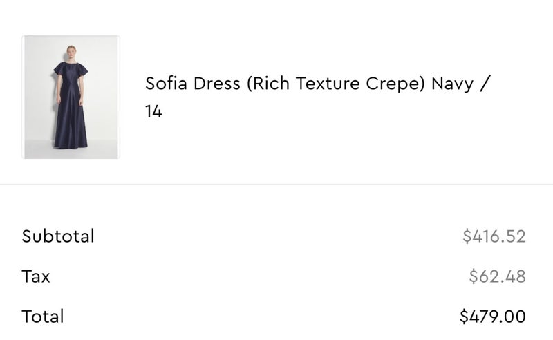Click the Total label
The image size is (553, 340).
click(43, 317)
